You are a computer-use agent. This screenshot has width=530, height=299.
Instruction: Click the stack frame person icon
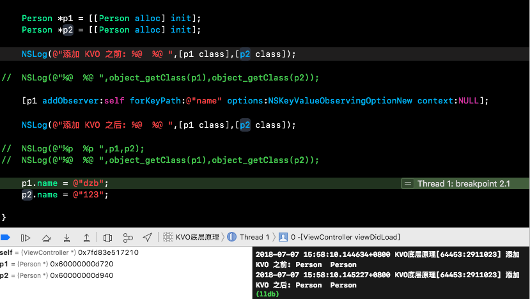click(x=283, y=237)
